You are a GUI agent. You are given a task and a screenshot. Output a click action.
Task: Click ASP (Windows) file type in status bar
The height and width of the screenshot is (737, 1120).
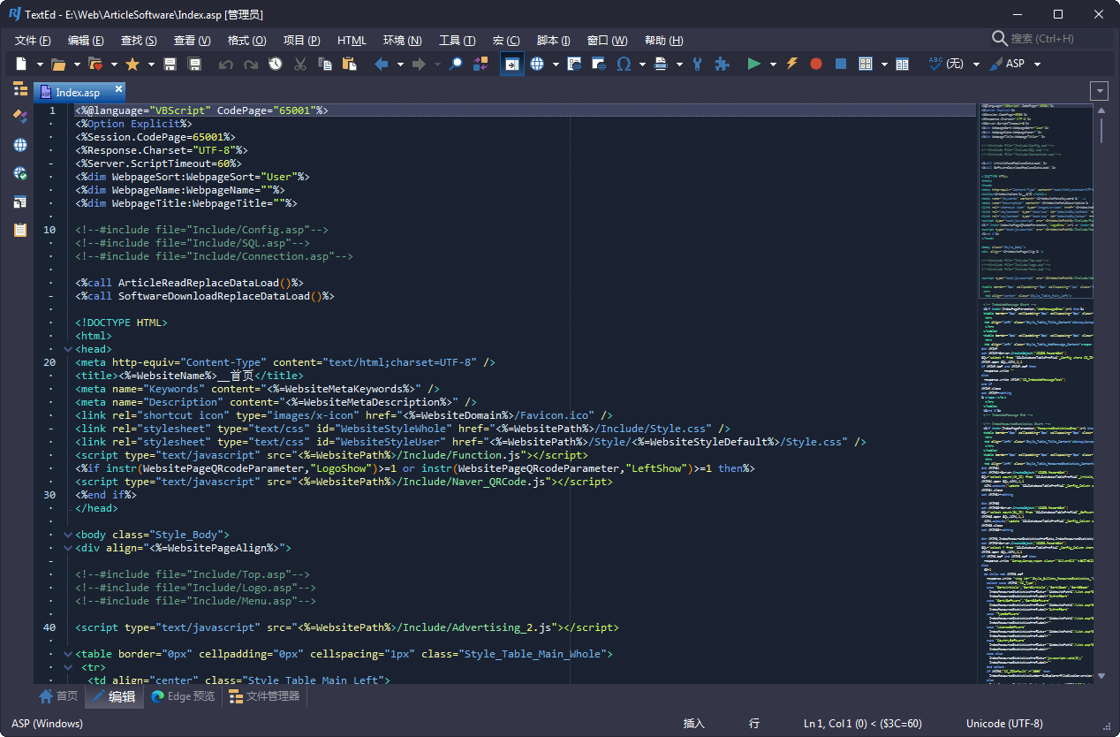coord(48,723)
